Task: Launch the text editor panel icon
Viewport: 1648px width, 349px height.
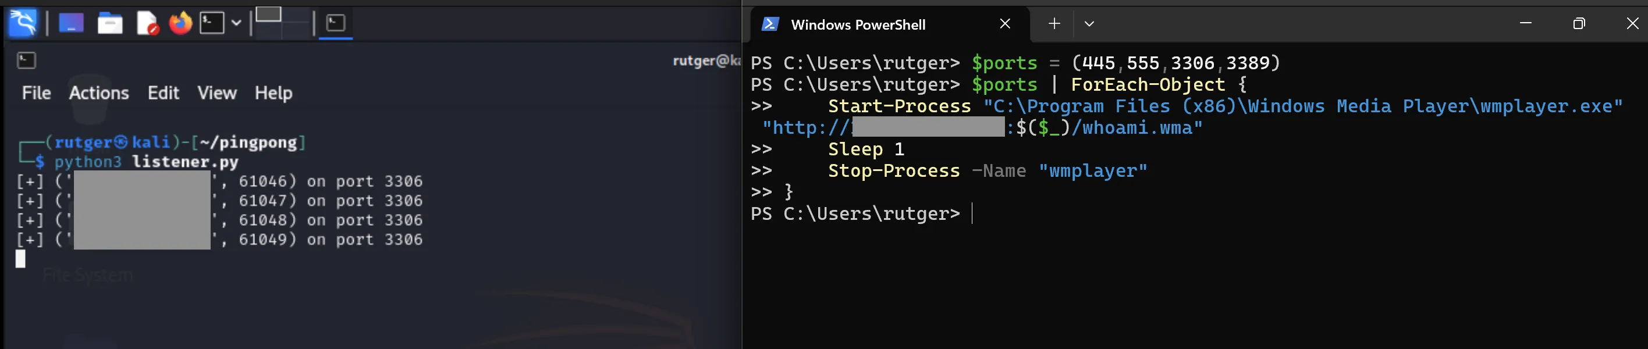Action: pos(147,24)
